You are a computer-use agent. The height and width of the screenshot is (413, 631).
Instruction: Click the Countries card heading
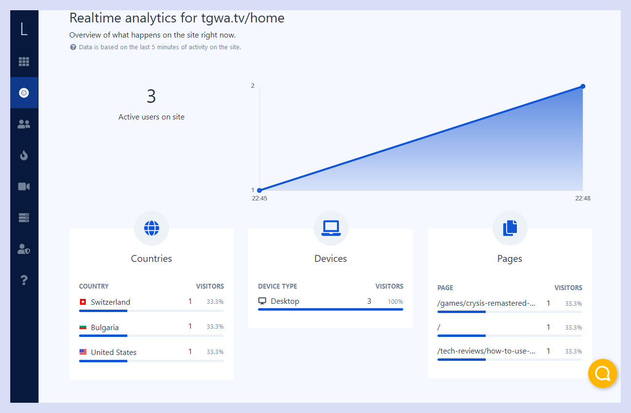coord(151,259)
